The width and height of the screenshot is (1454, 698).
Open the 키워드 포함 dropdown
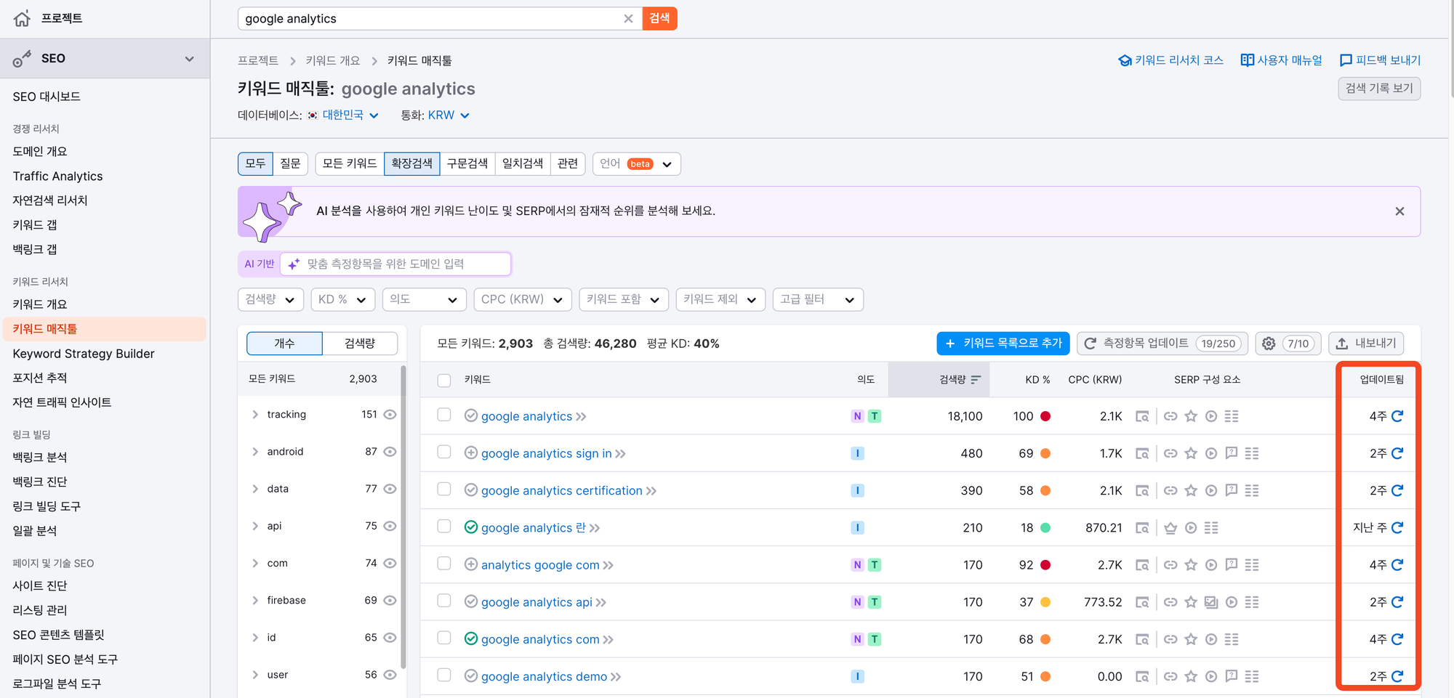[624, 299]
